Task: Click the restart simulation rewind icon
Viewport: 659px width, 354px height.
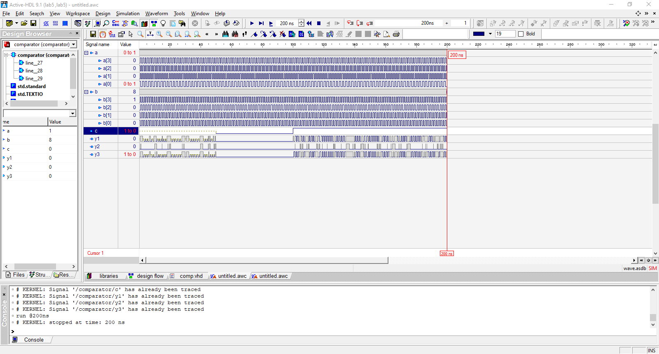Action: (309, 23)
